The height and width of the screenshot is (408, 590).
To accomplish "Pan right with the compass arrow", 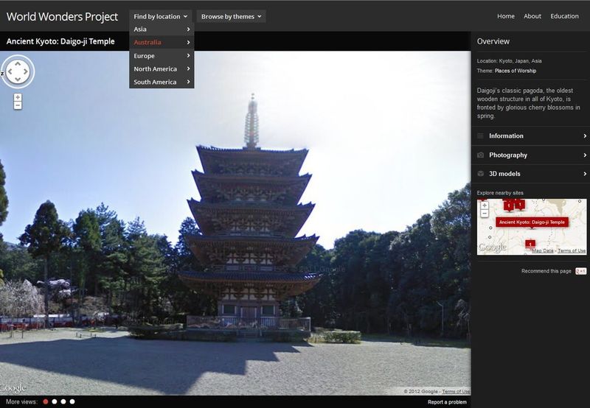I will tap(26, 71).
